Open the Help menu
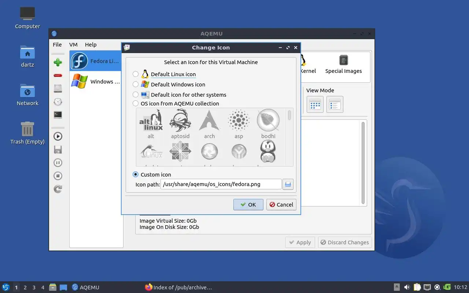Screen dimensions: 469x293 (x=91, y=45)
